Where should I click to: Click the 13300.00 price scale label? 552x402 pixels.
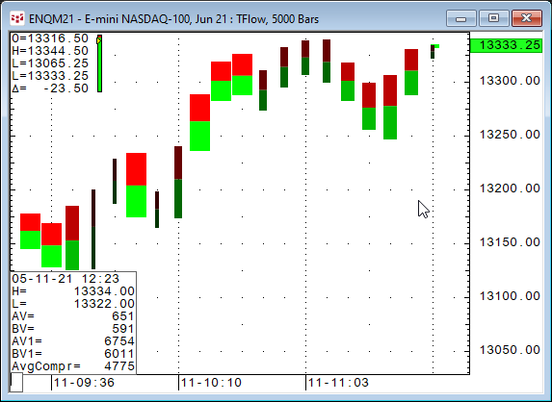pyautogui.click(x=510, y=81)
